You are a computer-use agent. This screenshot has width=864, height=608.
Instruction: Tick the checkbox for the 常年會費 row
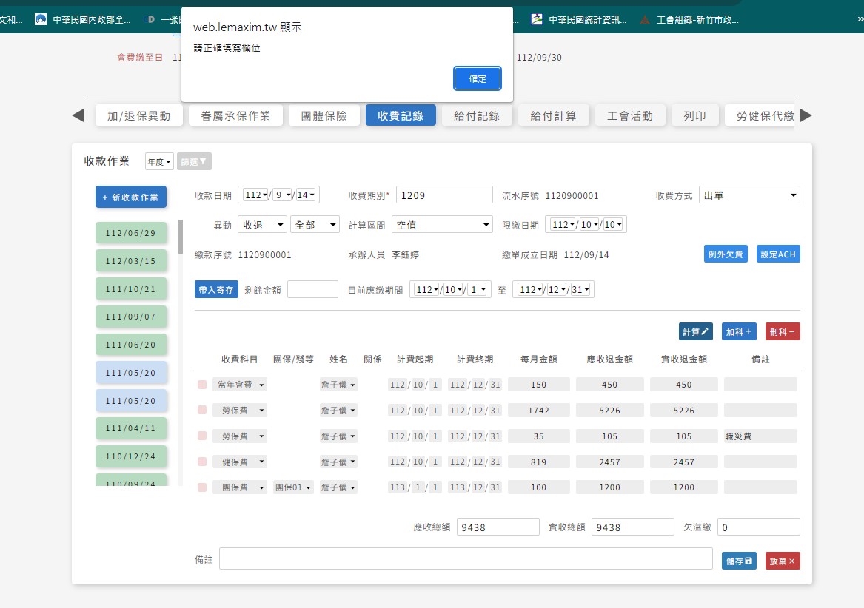(202, 385)
